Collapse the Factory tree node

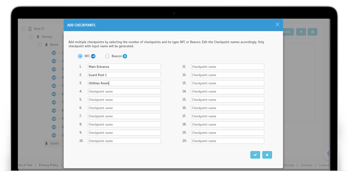(31, 37)
